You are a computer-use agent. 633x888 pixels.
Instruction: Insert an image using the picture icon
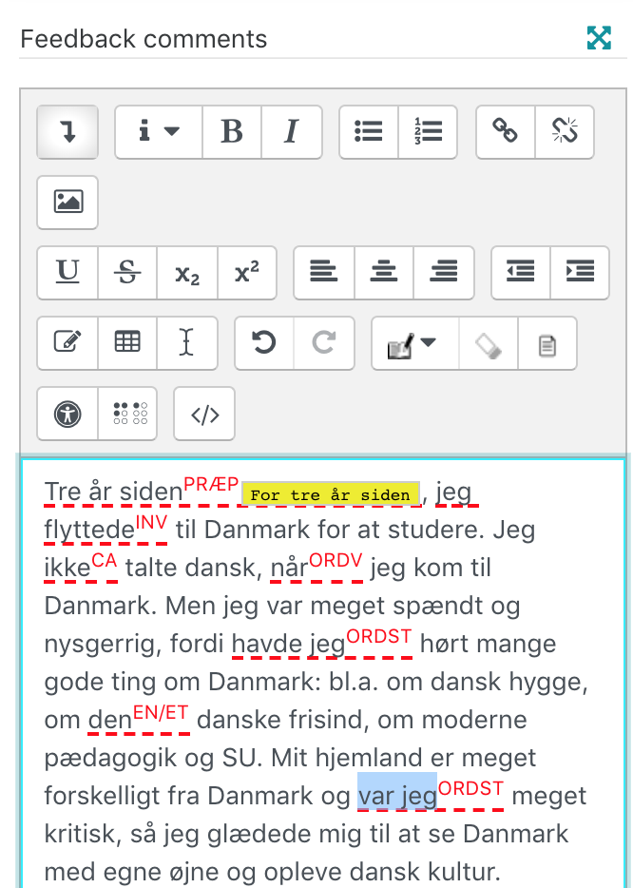point(67,203)
